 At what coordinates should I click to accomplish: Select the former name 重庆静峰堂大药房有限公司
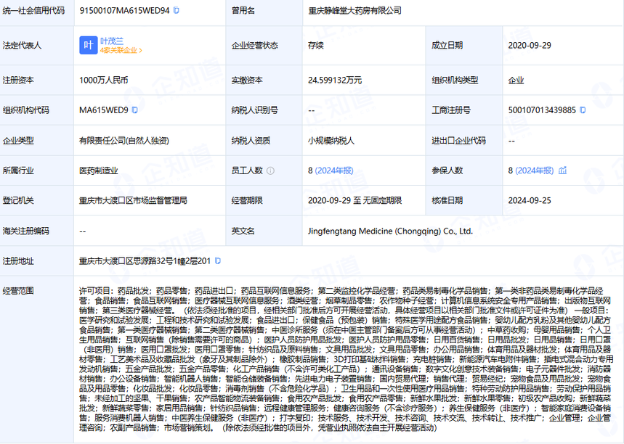click(x=355, y=11)
